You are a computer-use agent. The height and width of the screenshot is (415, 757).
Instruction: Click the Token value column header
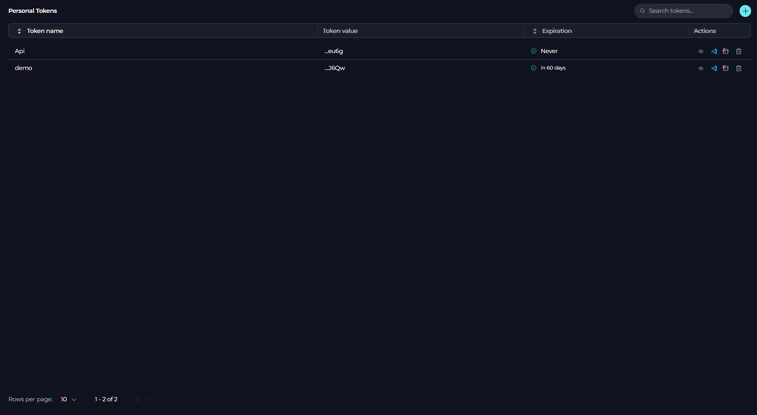coord(340,31)
